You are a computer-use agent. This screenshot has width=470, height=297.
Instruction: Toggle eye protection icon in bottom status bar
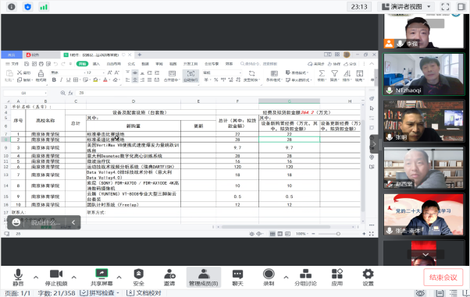(420, 293)
